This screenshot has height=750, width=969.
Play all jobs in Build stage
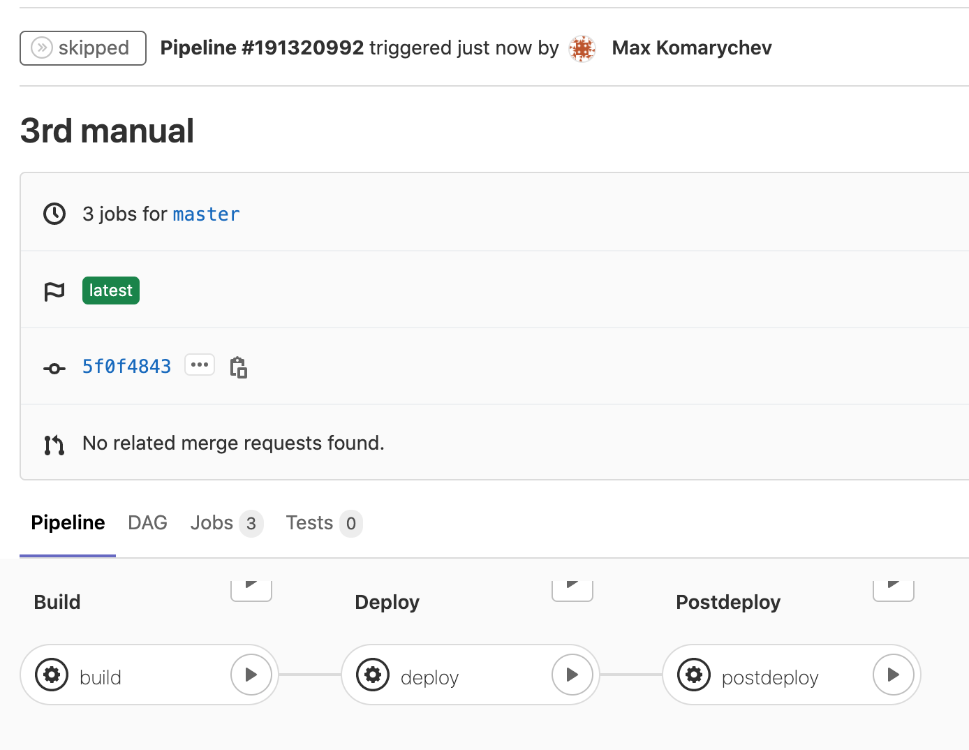(x=251, y=590)
